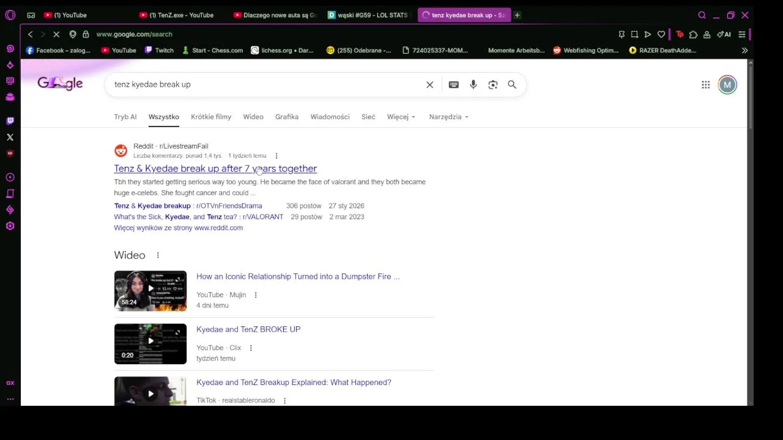View site info padlock in address bar
This screenshot has height=440, width=783.
(x=86, y=34)
